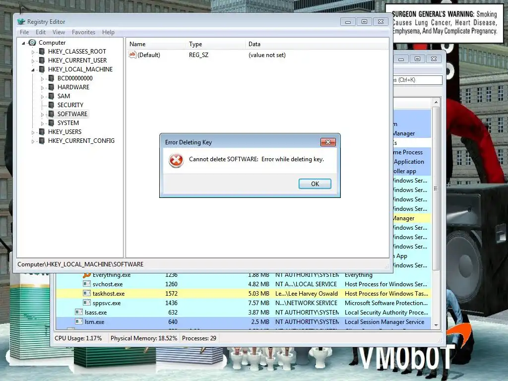Click OK in the Error Deleting Key dialog
Screen dimensions: 508x381
pyautogui.click(x=315, y=184)
